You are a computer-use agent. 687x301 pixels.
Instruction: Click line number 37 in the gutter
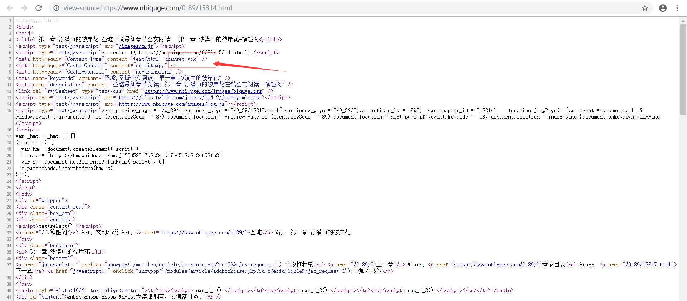click(x=9, y=265)
